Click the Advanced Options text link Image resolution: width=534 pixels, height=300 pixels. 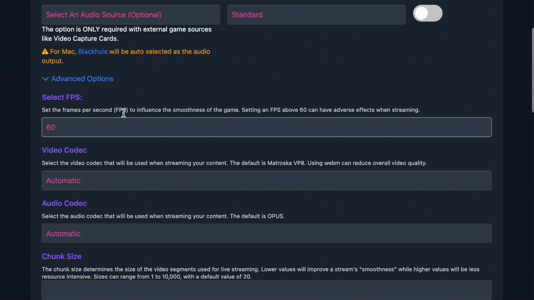(x=82, y=78)
